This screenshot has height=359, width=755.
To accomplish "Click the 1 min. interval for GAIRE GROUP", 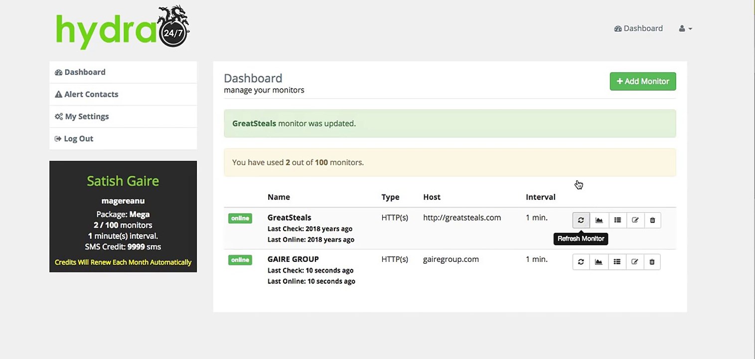I will pos(537,259).
